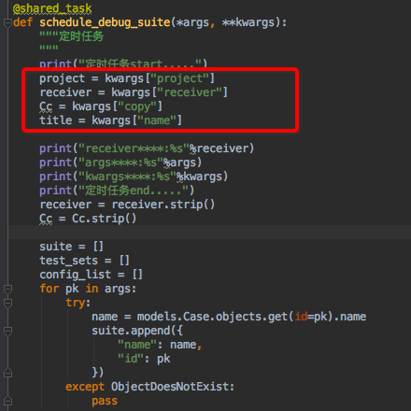This screenshot has height=411, width=411.
Task: Click the 'suite = []' line
Action: (71, 247)
